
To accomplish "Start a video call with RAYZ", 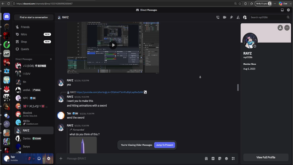I will click(x=225, y=17).
